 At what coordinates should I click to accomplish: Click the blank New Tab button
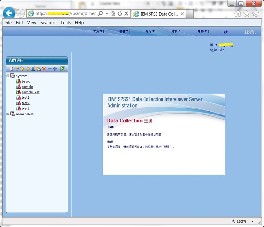point(190,14)
